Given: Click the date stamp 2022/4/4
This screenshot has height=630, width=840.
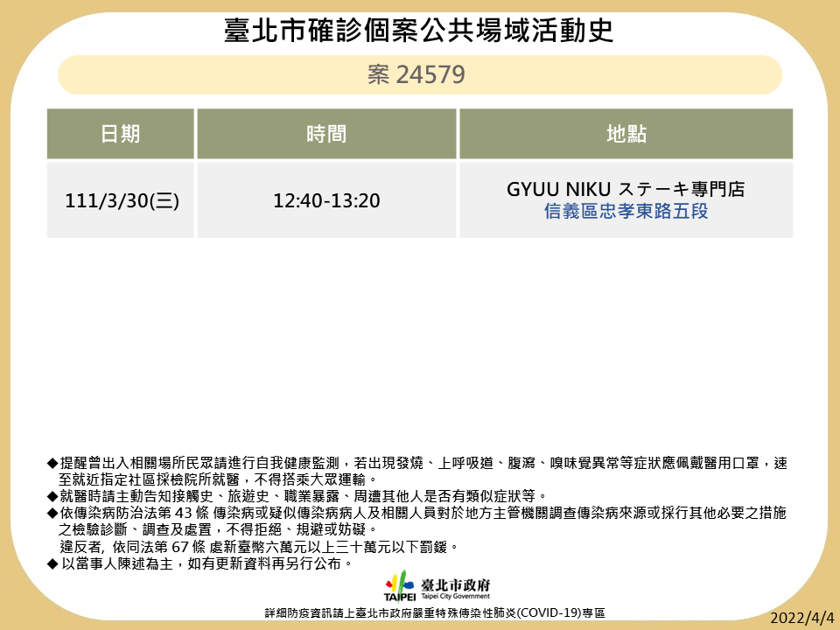Looking at the screenshot, I should [x=802, y=617].
